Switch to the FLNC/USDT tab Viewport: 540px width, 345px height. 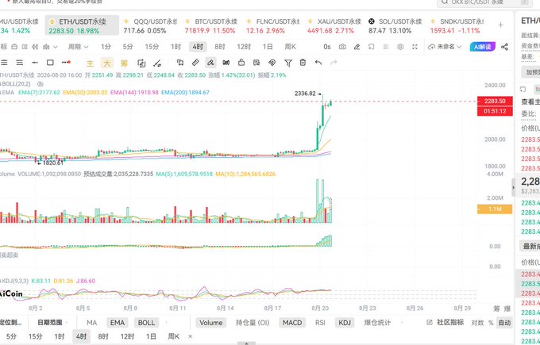pyautogui.click(x=272, y=26)
